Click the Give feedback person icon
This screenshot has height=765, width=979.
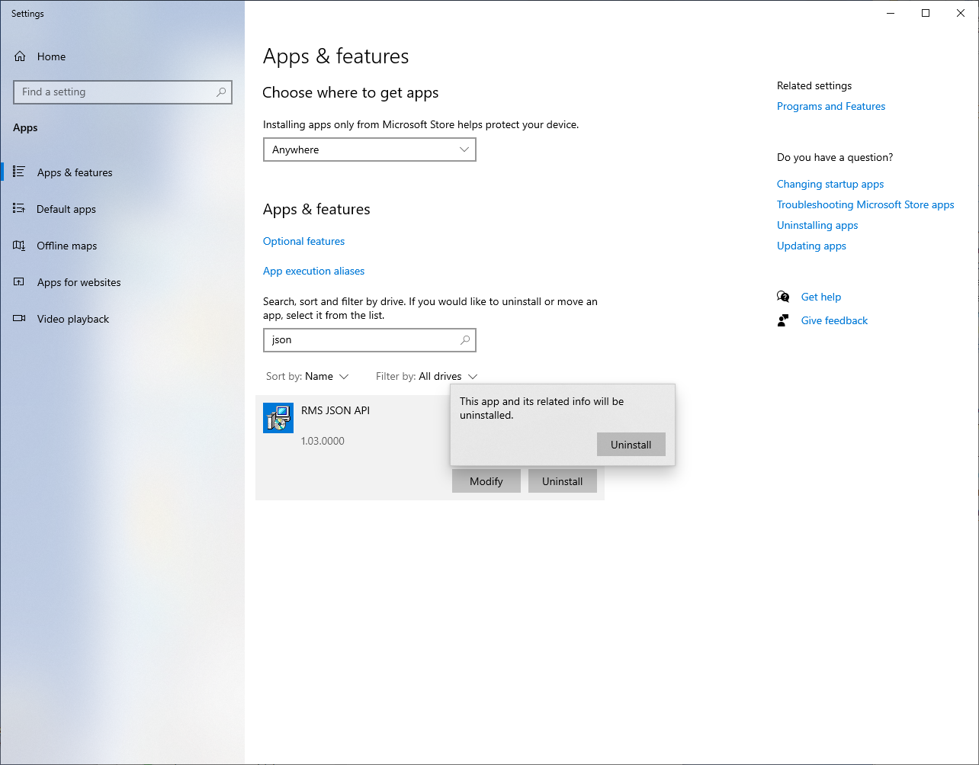tap(783, 320)
